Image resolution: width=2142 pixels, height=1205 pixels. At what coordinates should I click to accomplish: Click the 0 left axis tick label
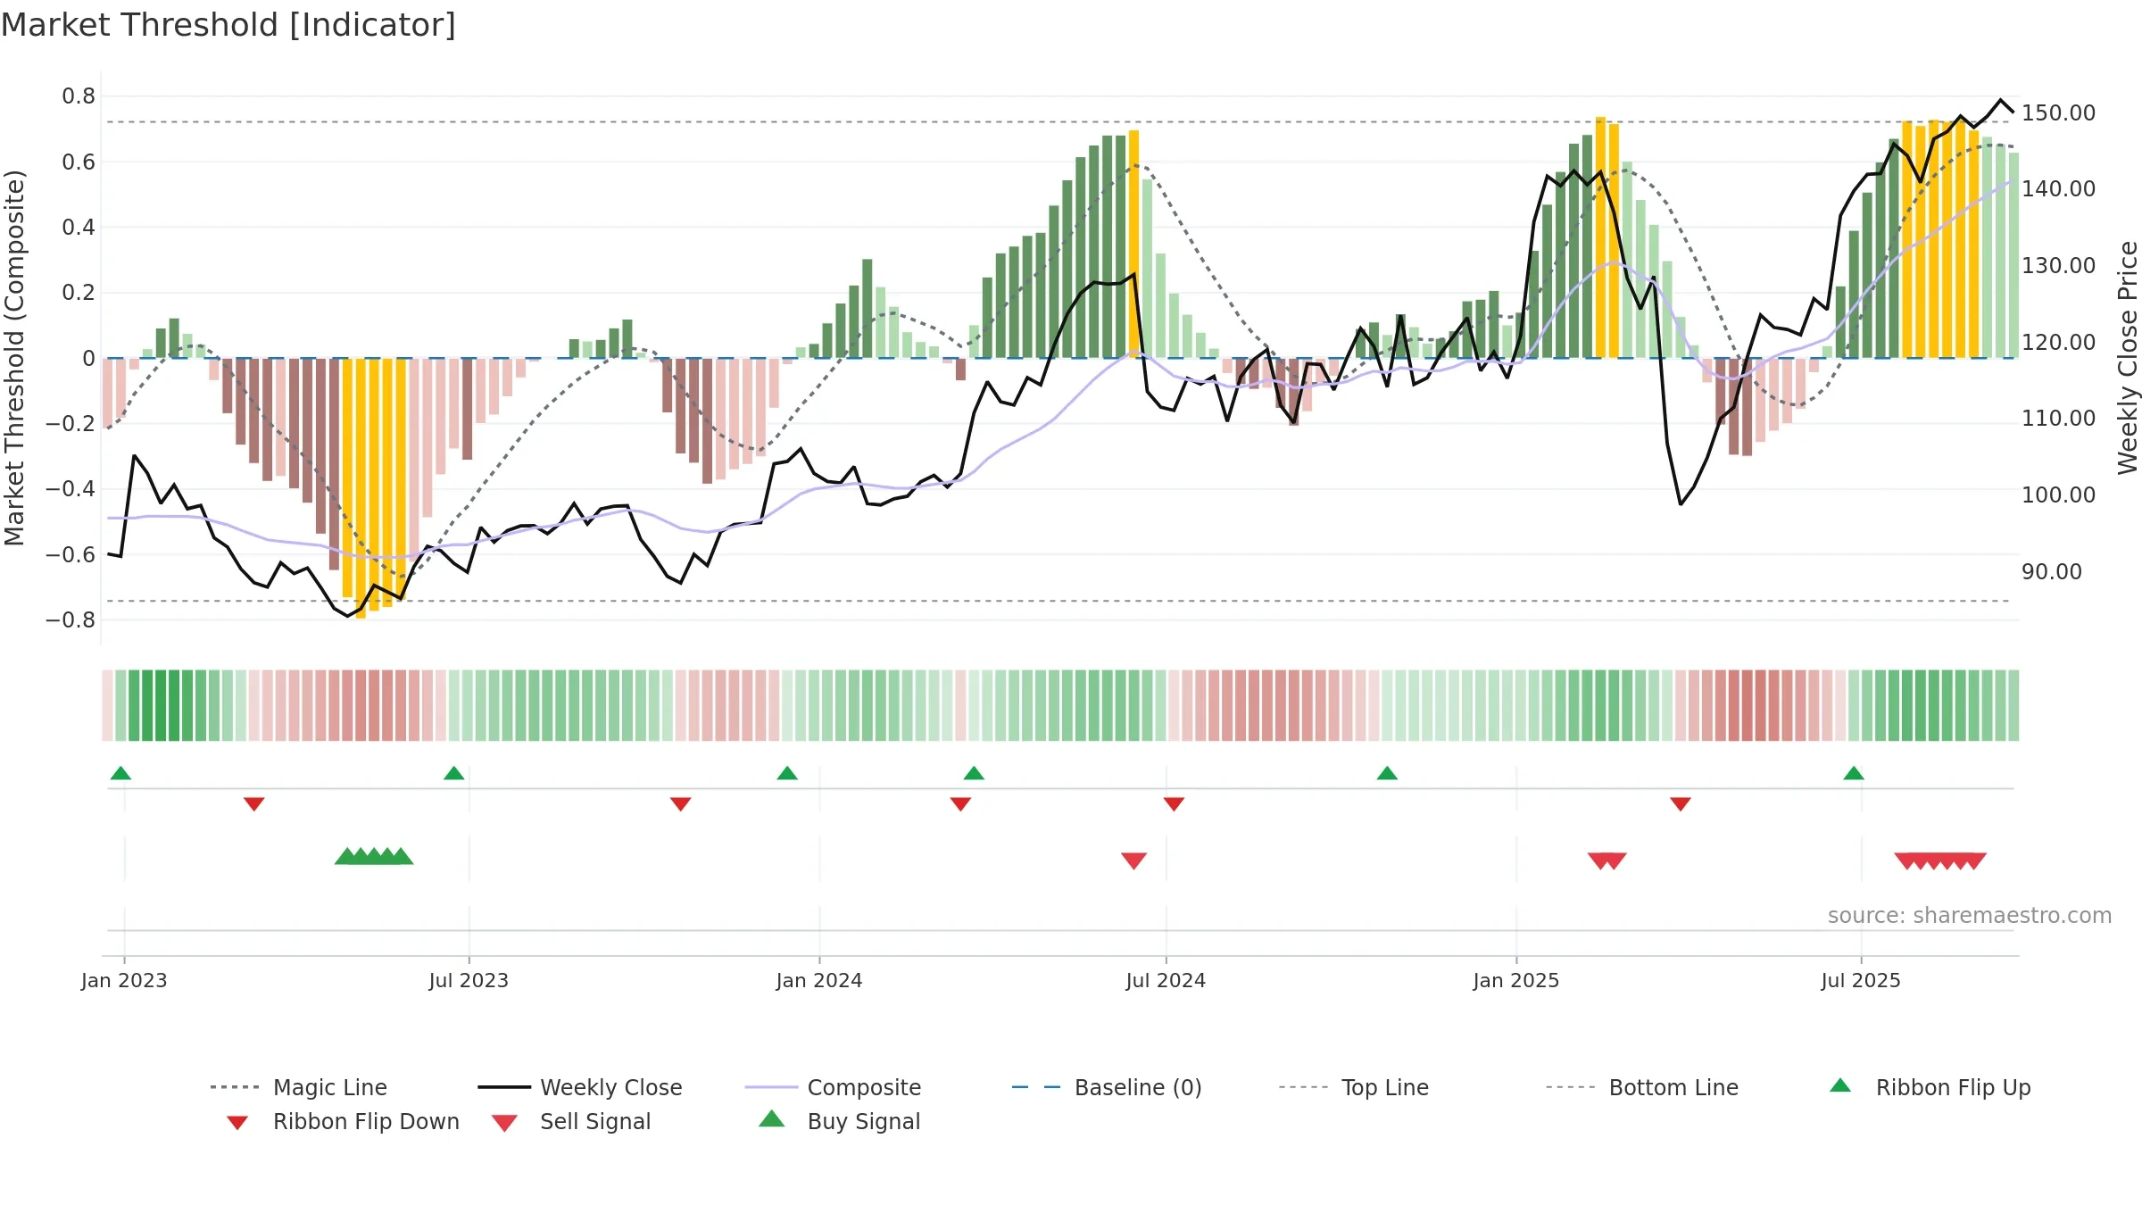pyautogui.click(x=88, y=358)
